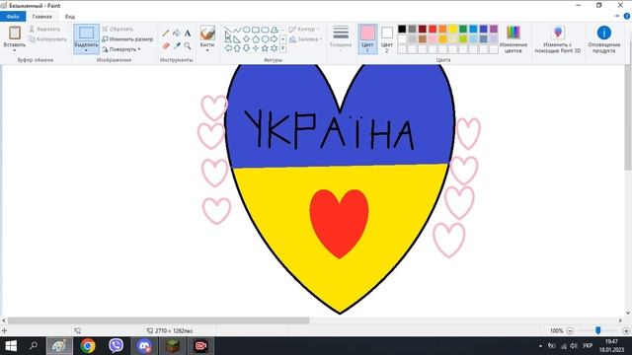Switch to the Вид tab
This screenshot has height=355, width=632.
(70, 17)
